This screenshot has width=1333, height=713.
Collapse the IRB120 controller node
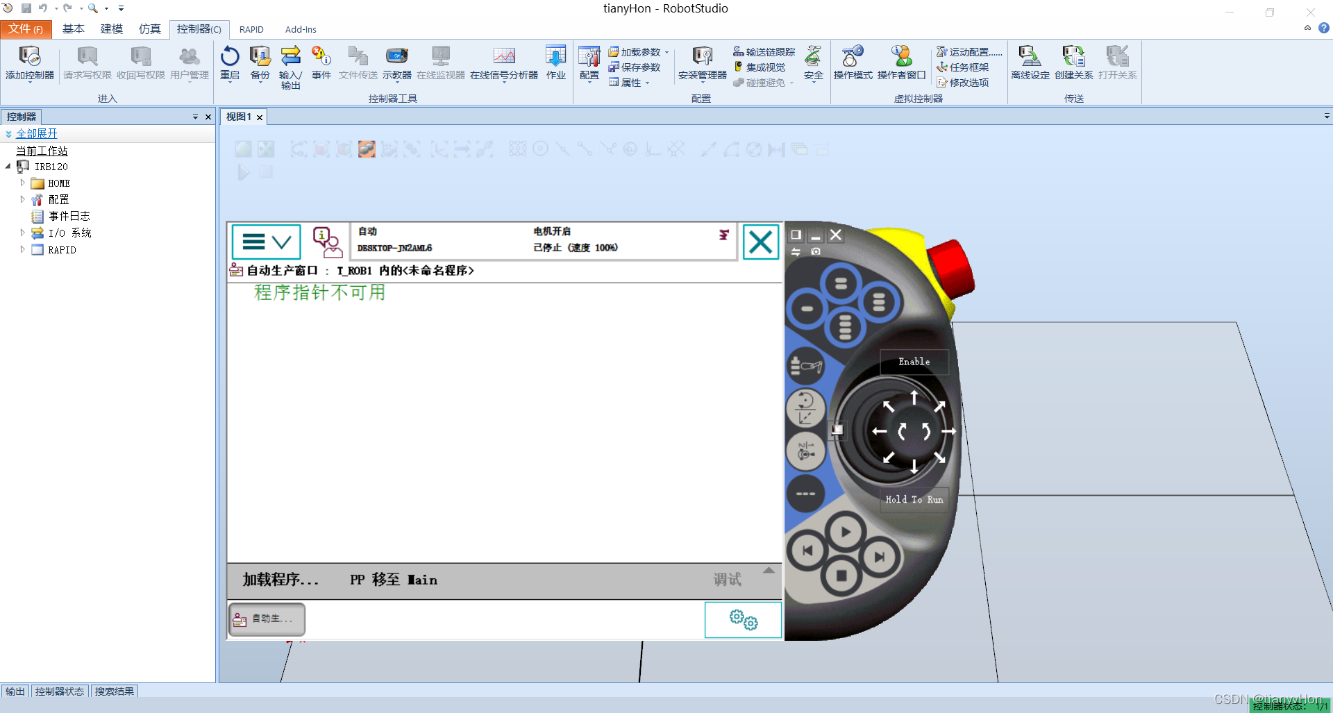[8, 167]
